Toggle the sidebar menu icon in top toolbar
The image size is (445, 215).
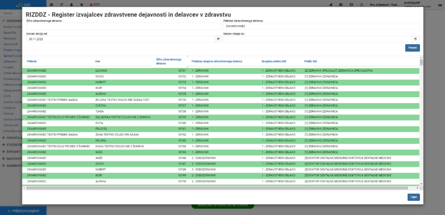(x=52, y=4)
